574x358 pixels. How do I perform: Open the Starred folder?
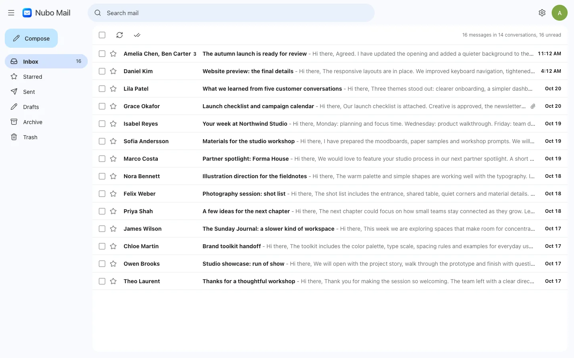pyautogui.click(x=46, y=76)
